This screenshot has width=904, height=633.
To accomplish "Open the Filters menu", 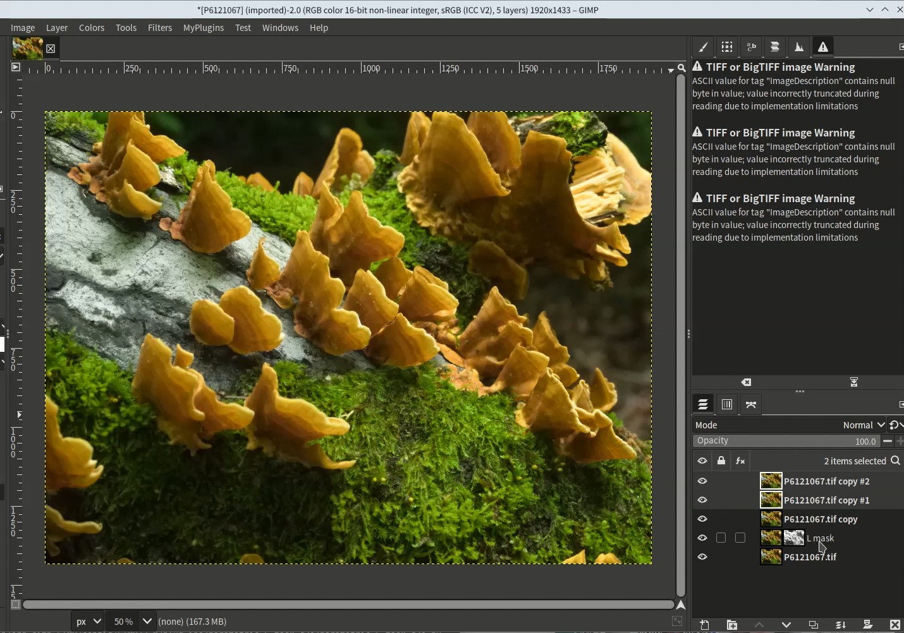I will [x=159, y=28].
